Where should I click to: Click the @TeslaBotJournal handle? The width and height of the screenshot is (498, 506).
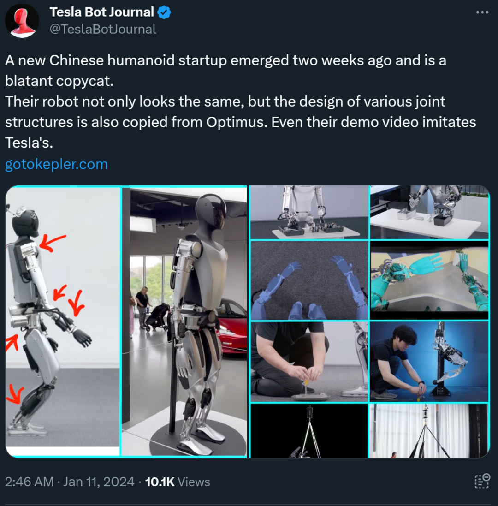[102, 29]
